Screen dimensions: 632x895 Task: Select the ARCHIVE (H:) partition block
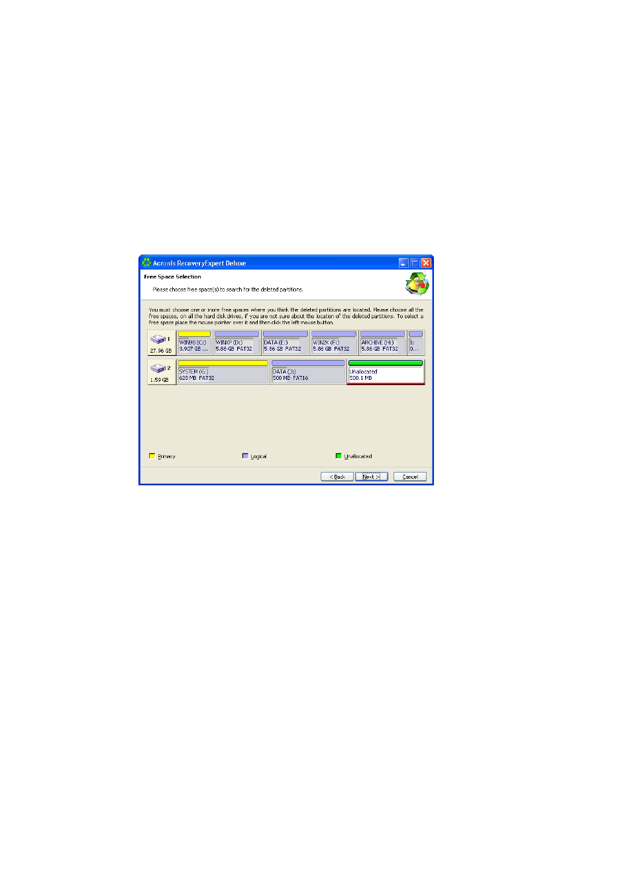click(382, 343)
